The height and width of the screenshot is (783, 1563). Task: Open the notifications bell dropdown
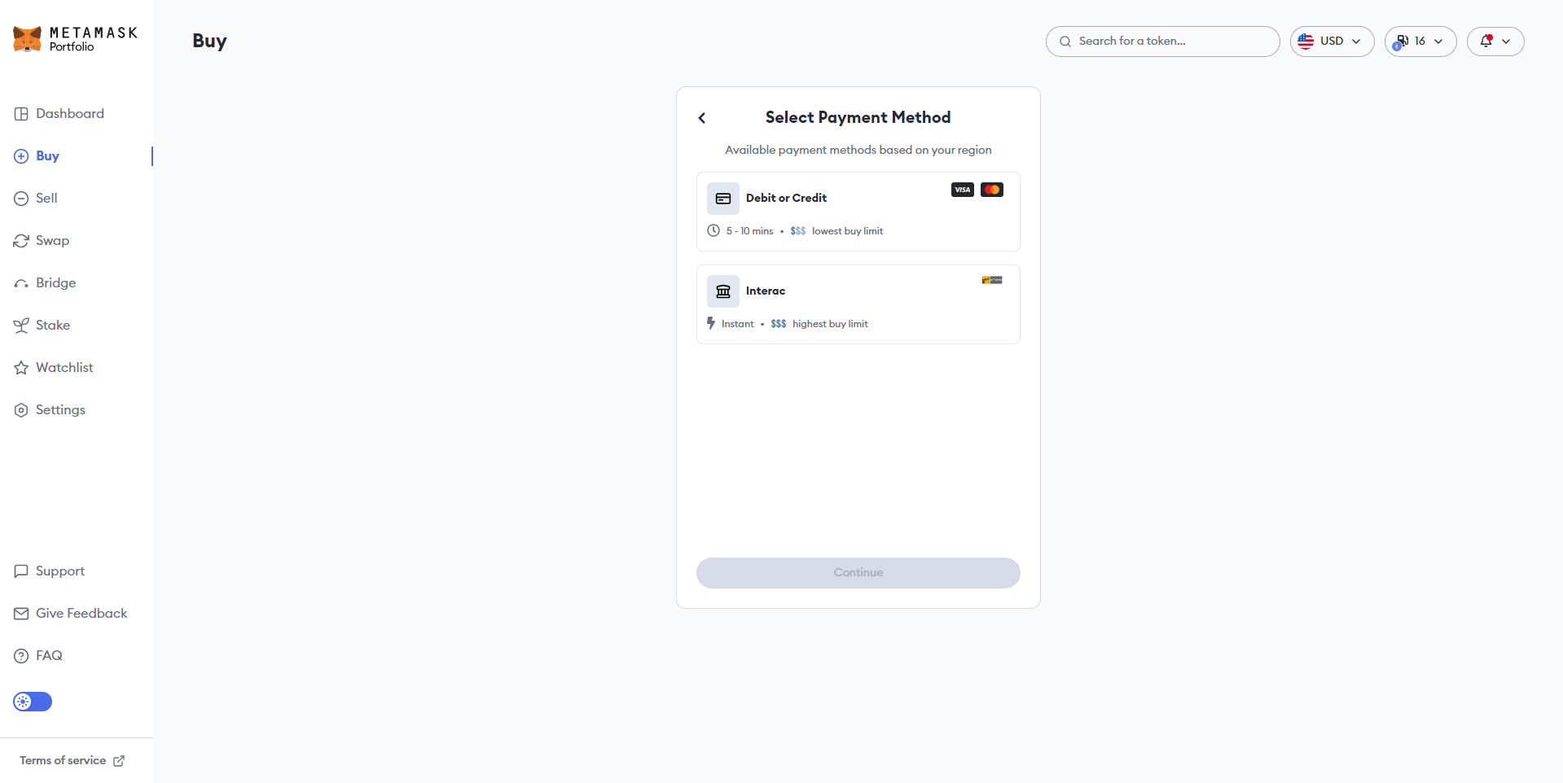(1495, 42)
